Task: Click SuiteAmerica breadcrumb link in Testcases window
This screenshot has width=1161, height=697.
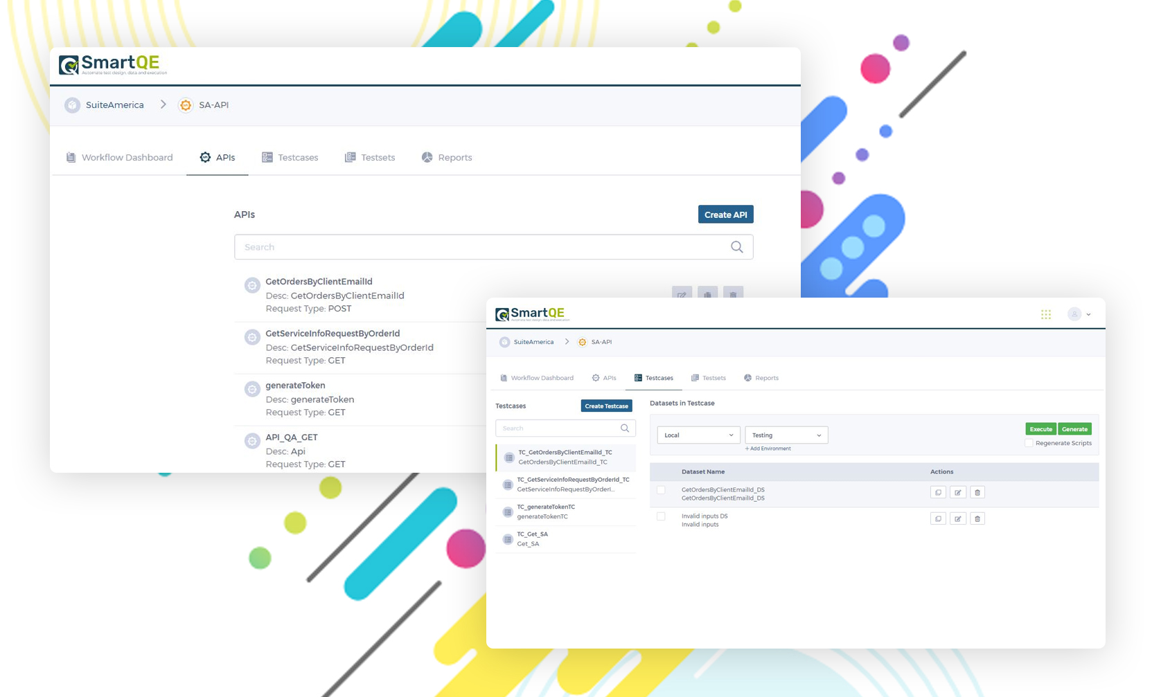Action: pos(534,342)
